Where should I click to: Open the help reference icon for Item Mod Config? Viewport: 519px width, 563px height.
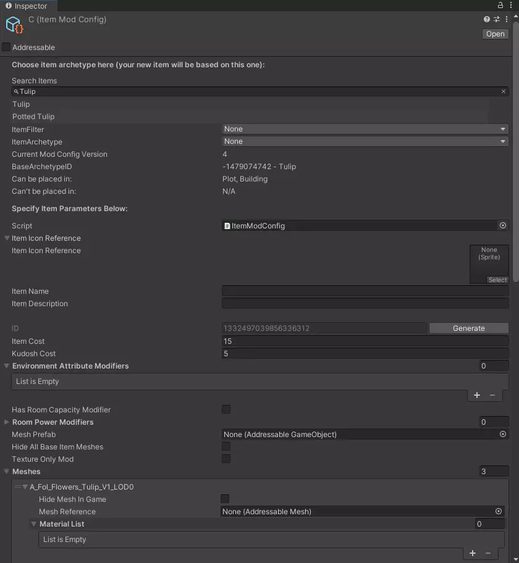(x=487, y=20)
